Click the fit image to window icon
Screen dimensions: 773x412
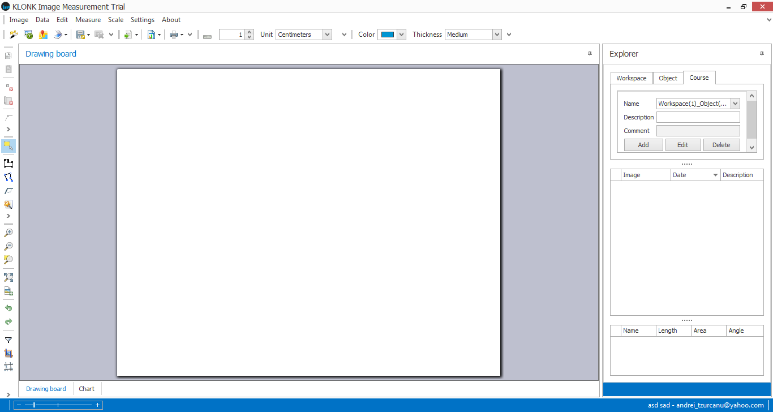tap(8, 277)
